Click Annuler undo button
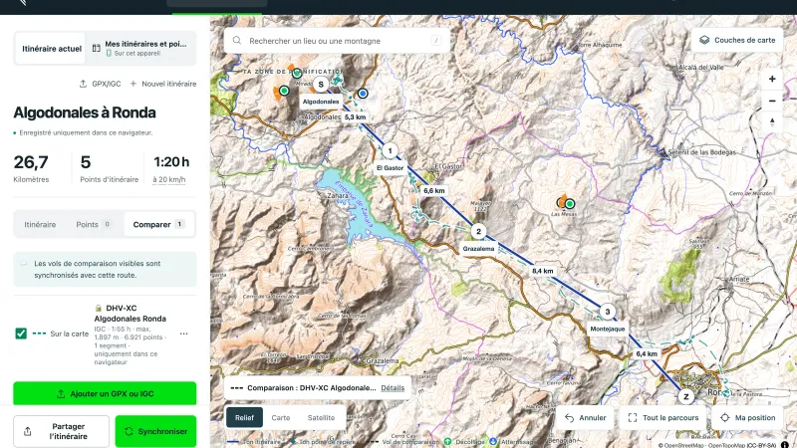 (585, 417)
